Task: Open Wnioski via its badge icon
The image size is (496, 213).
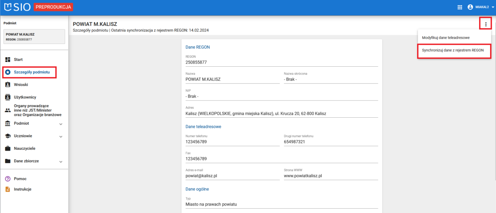Action: point(7,85)
